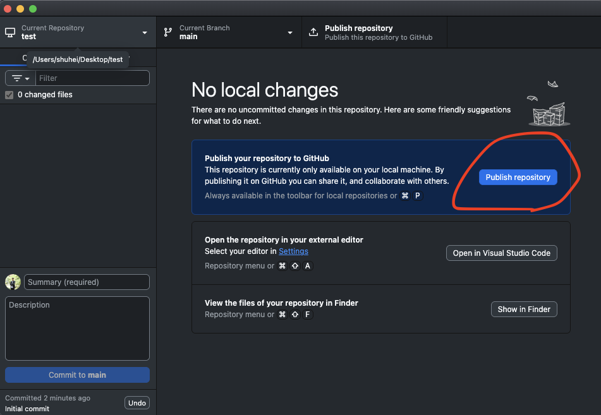Screen dimensions: 601x415
Task: Click the Undo button for Initial commit
Action: (x=137, y=403)
